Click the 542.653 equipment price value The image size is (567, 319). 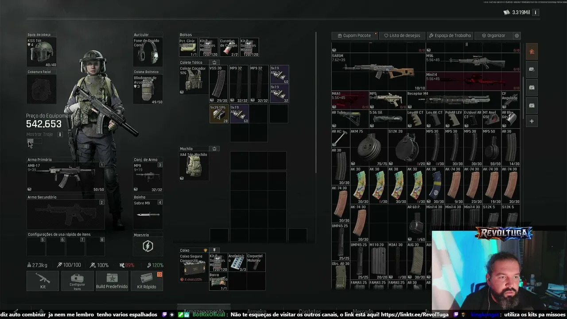tap(44, 124)
